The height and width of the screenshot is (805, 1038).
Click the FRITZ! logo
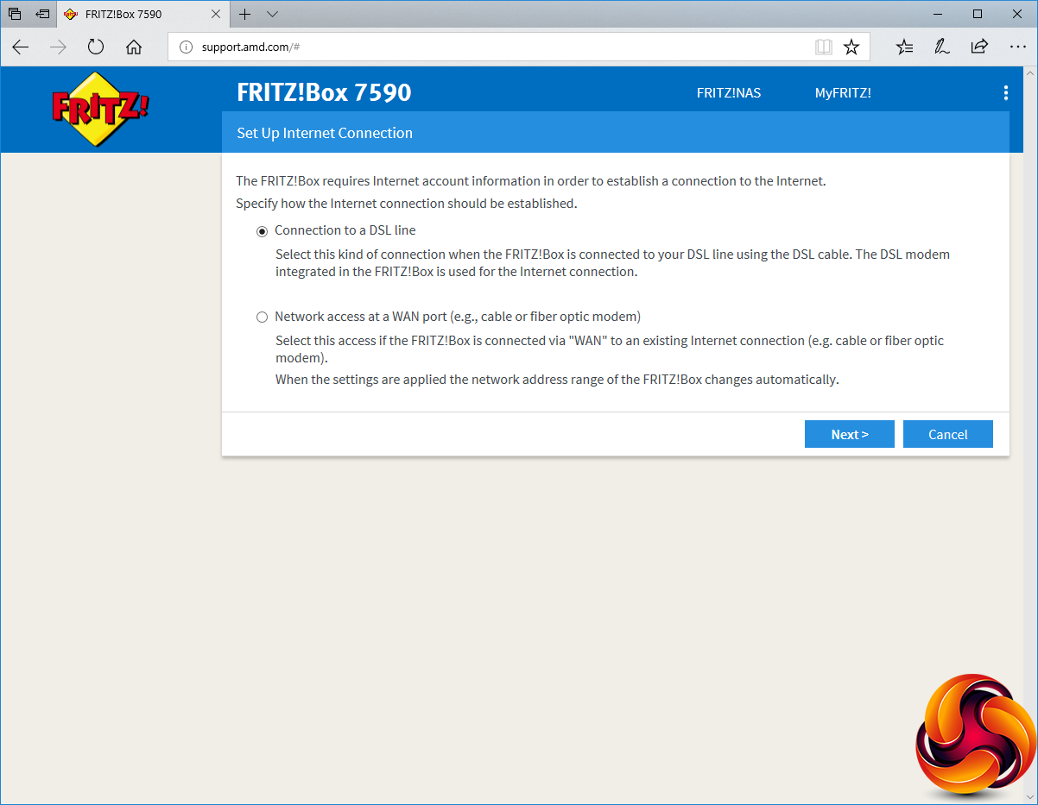[x=100, y=109]
